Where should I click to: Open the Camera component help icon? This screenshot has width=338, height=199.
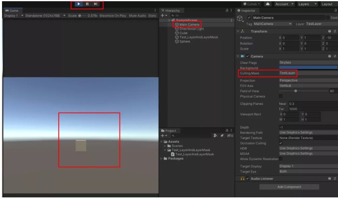(x=330, y=56)
